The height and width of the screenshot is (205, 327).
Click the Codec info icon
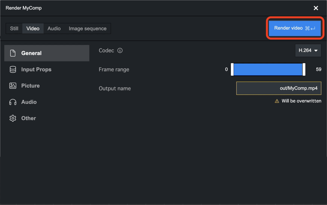(x=120, y=51)
